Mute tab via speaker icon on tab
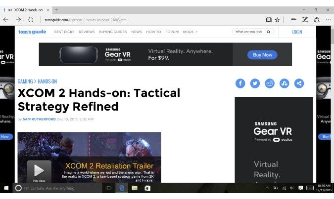Viewport: 334px width, 199px height. 10,10
